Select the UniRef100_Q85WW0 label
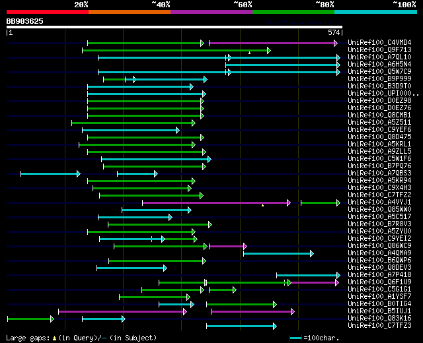Screen dimensions: 423x343 pos(379,210)
